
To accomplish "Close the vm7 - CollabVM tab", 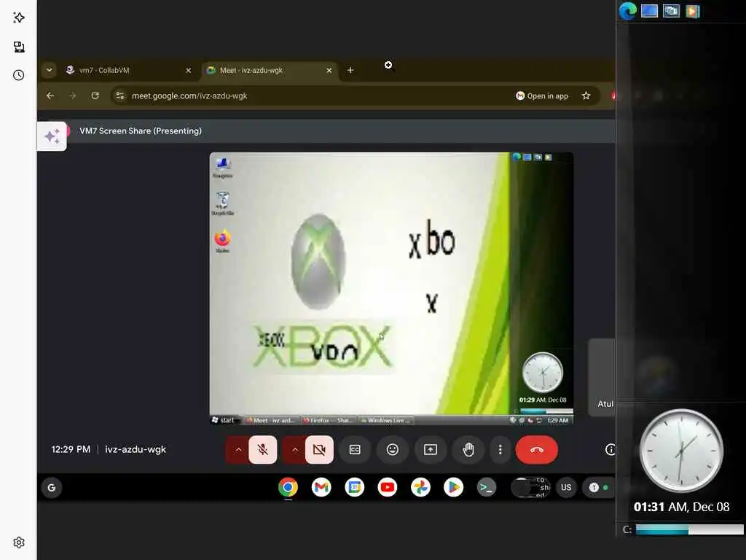I will pos(189,71).
